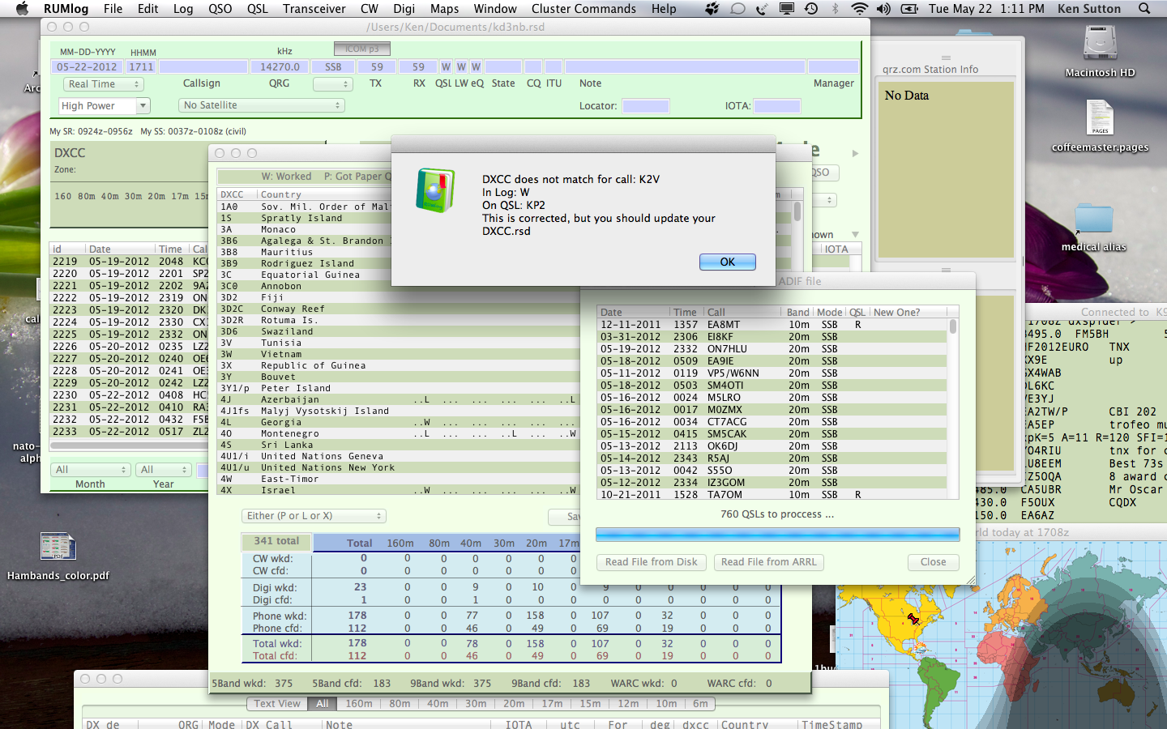This screenshot has height=729, width=1167.
Task: Open the Digi menu
Action: click(404, 8)
